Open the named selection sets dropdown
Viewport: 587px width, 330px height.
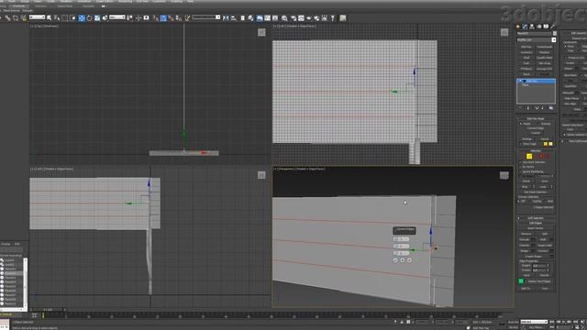click(x=205, y=17)
